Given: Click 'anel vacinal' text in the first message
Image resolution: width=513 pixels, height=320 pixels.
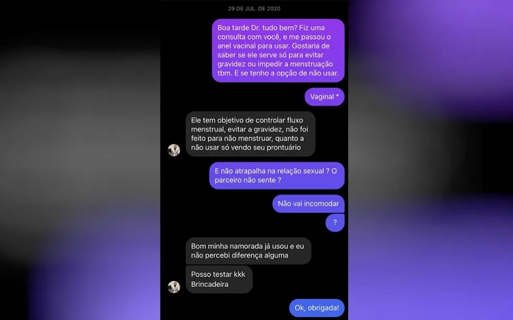Looking at the screenshot, I should coord(237,46).
